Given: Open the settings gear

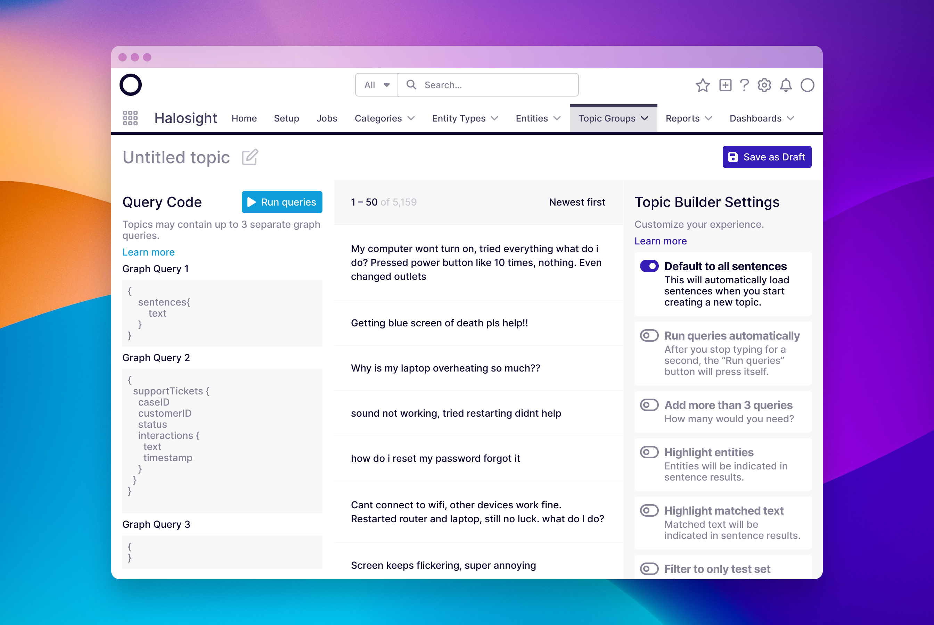Looking at the screenshot, I should (765, 85).
